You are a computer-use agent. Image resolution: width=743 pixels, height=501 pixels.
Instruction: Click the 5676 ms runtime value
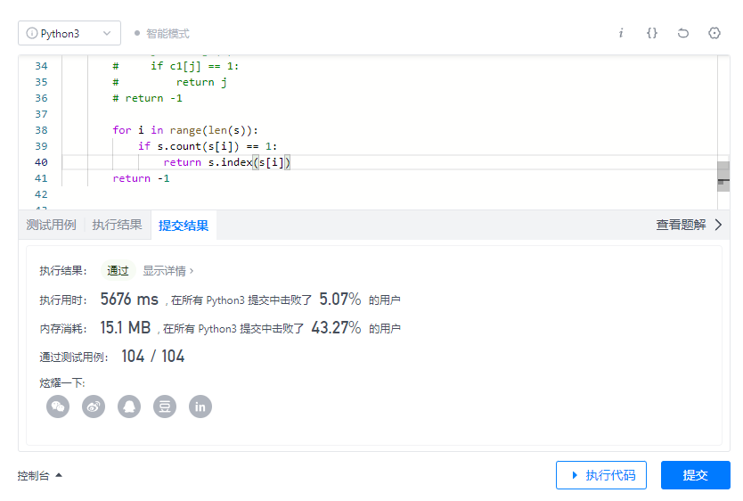click(x=129, y=300)
